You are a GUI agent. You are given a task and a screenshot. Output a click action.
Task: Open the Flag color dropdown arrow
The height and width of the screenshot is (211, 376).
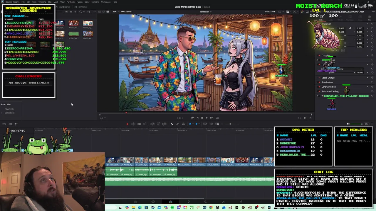193,124
